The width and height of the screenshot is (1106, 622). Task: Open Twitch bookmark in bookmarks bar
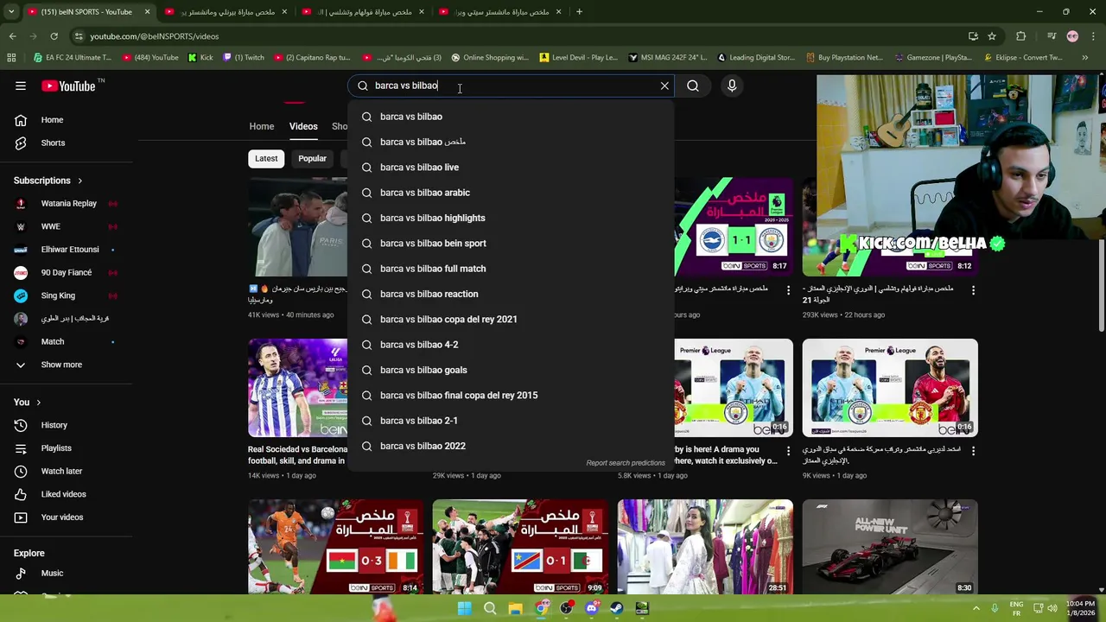click(244, 58)
